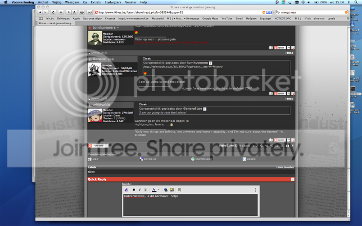The width and height of the screenshot is (362, 226).
Task: Toggle underline in Quick Reply editor
Action: 145,190
